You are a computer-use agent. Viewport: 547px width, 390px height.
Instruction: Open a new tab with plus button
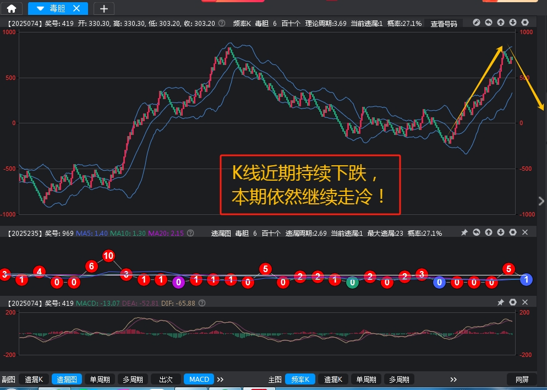click(104, 8)
